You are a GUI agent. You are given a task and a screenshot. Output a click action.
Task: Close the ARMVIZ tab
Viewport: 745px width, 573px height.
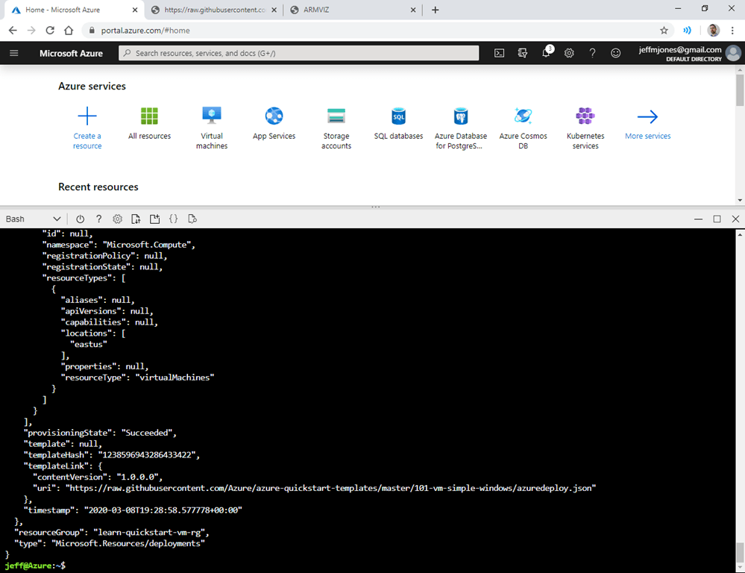413,10
